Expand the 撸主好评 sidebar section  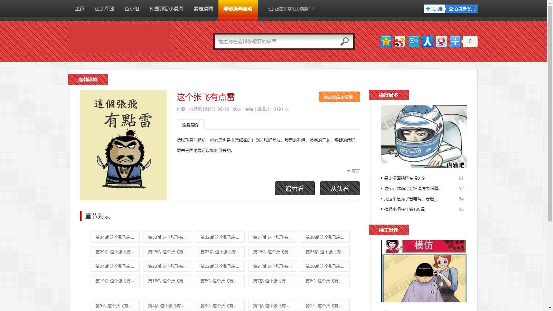click(x=388, y=229)
